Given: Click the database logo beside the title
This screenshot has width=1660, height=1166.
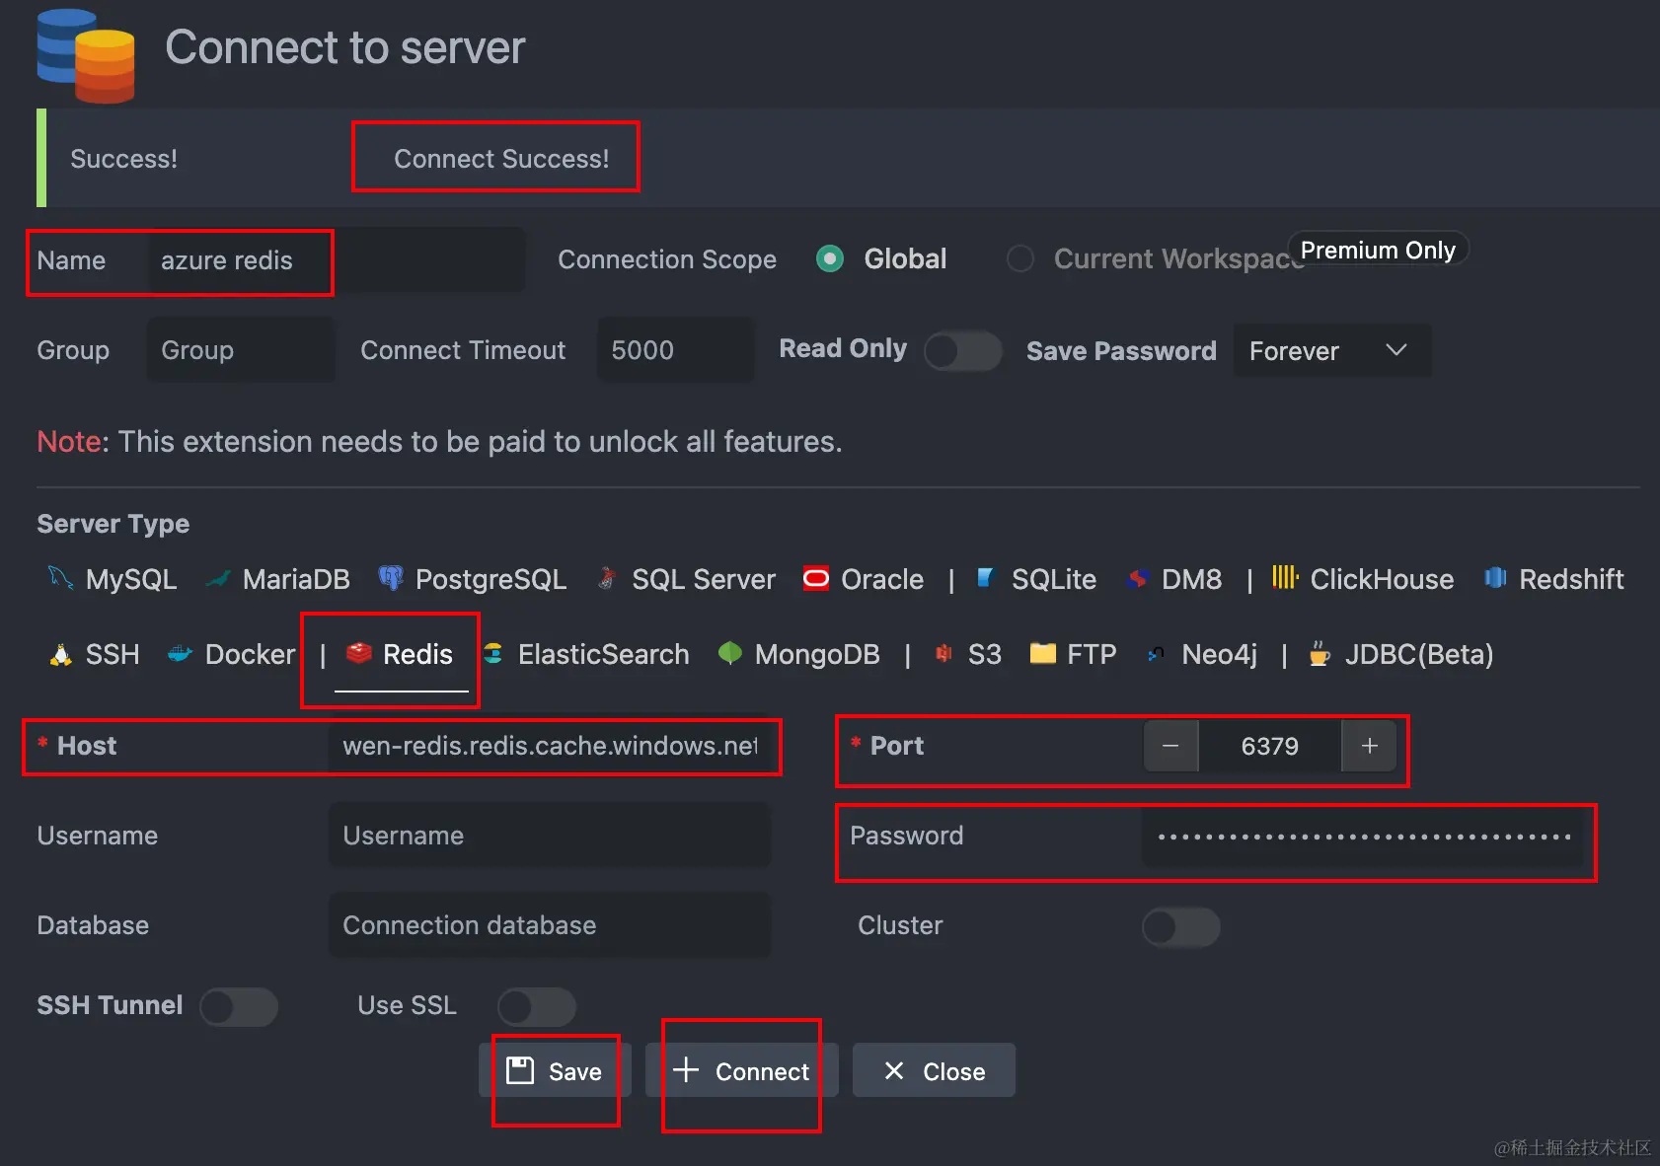Looking at the screenshot, I should (86, 56).
